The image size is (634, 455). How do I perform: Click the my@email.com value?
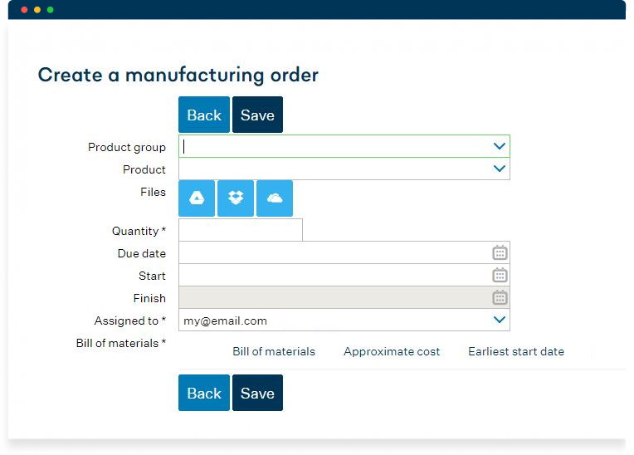click(225, 320)
